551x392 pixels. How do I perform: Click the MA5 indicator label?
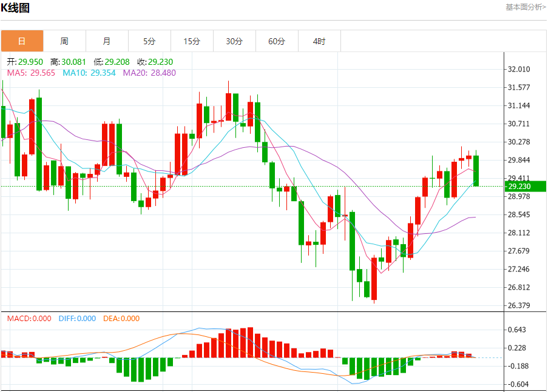click(32, 73)
